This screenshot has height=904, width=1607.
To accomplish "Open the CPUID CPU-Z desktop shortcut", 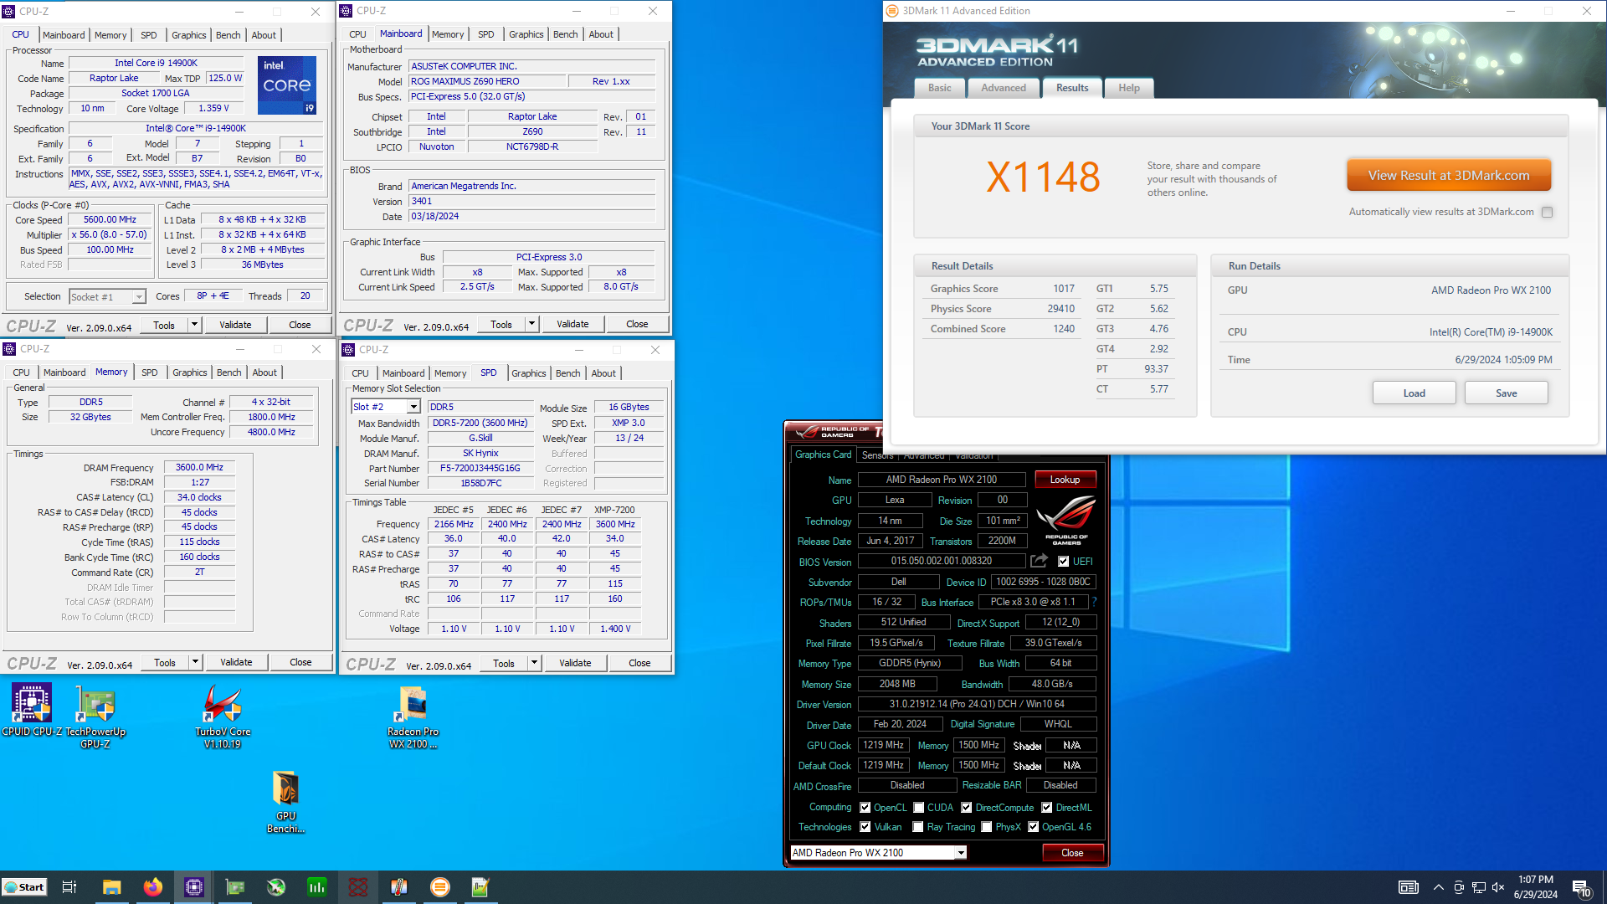I will click(32, 710).
